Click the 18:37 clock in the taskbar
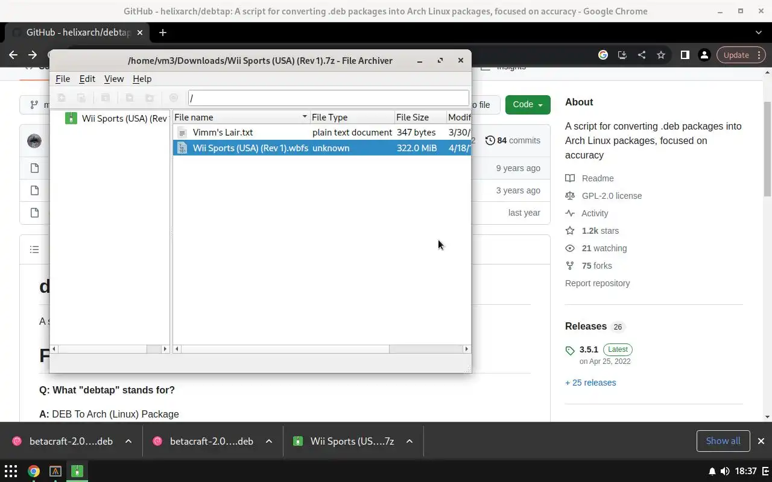The height and width of the screenshot is (482, 772). 746,471
